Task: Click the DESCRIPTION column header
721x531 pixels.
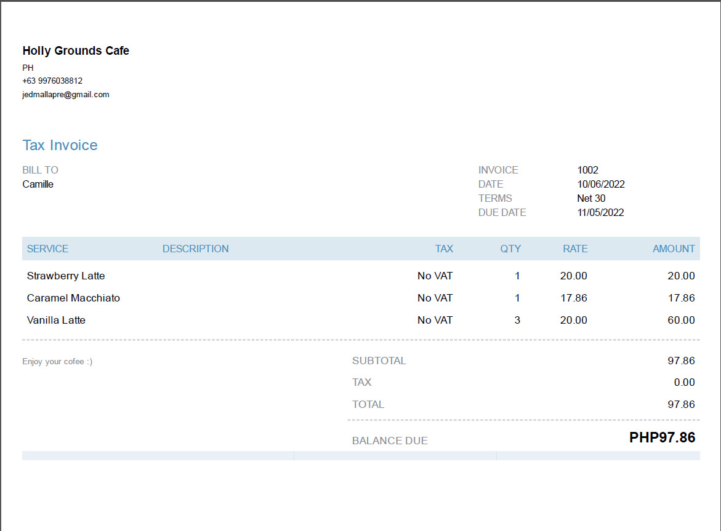Action: pyautogui.click(x=195, y=249)
